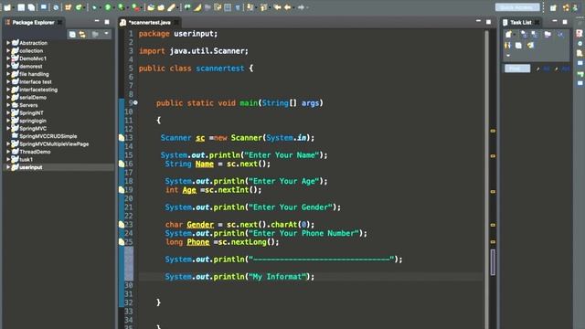Image resolution: width=585 pixels, height=329 pixels.
Task: Open the Task List view menu arrow
Action: click(x=508, y=56)
